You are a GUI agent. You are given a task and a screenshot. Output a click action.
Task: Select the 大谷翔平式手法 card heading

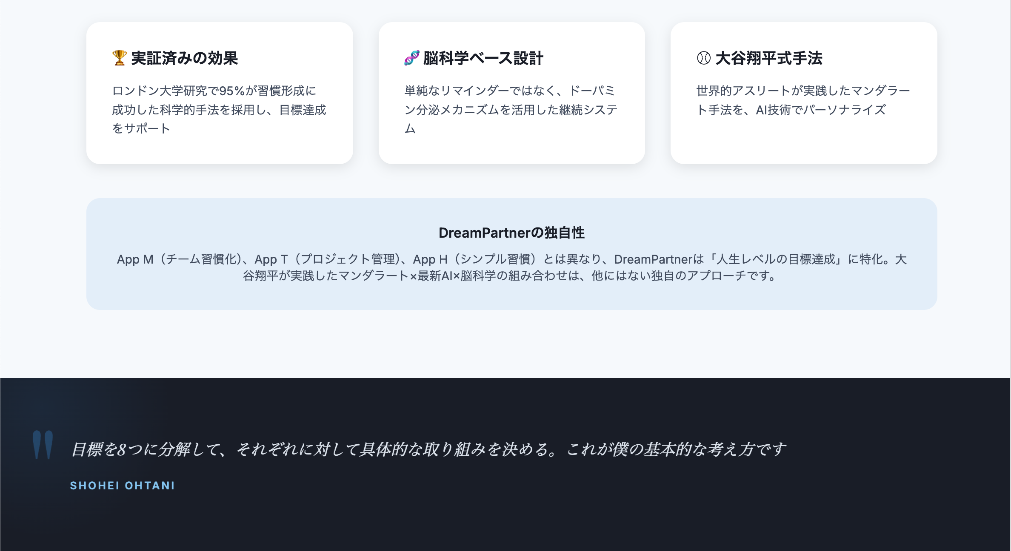click(769, 58)
